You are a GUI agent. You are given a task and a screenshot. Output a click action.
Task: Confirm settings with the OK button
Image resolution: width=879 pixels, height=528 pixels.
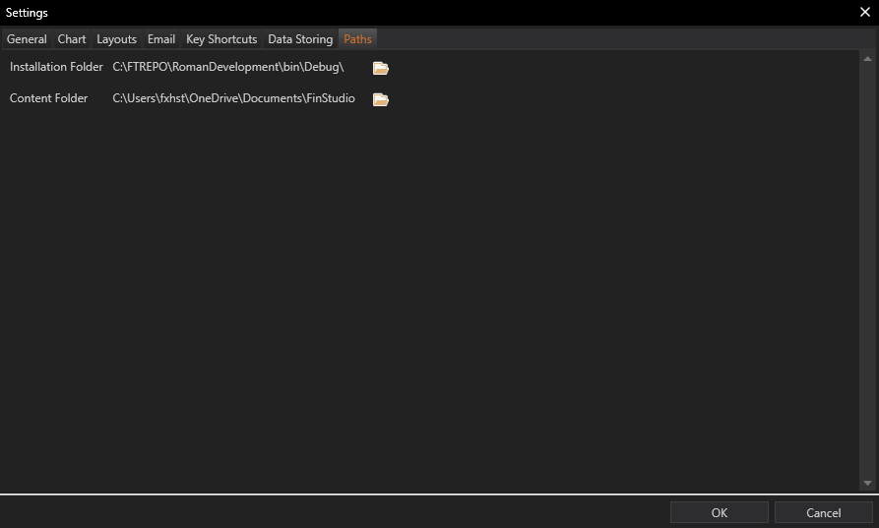pos(719,512)
